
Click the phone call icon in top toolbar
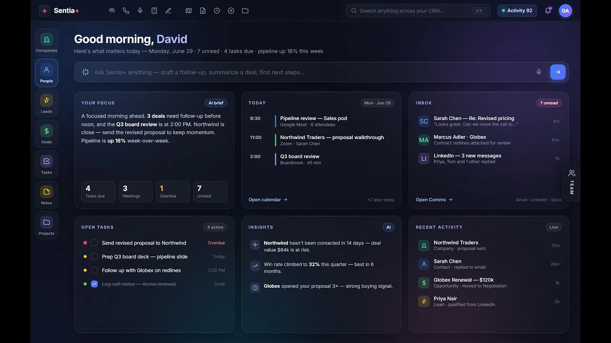click(x=126, y=10)
